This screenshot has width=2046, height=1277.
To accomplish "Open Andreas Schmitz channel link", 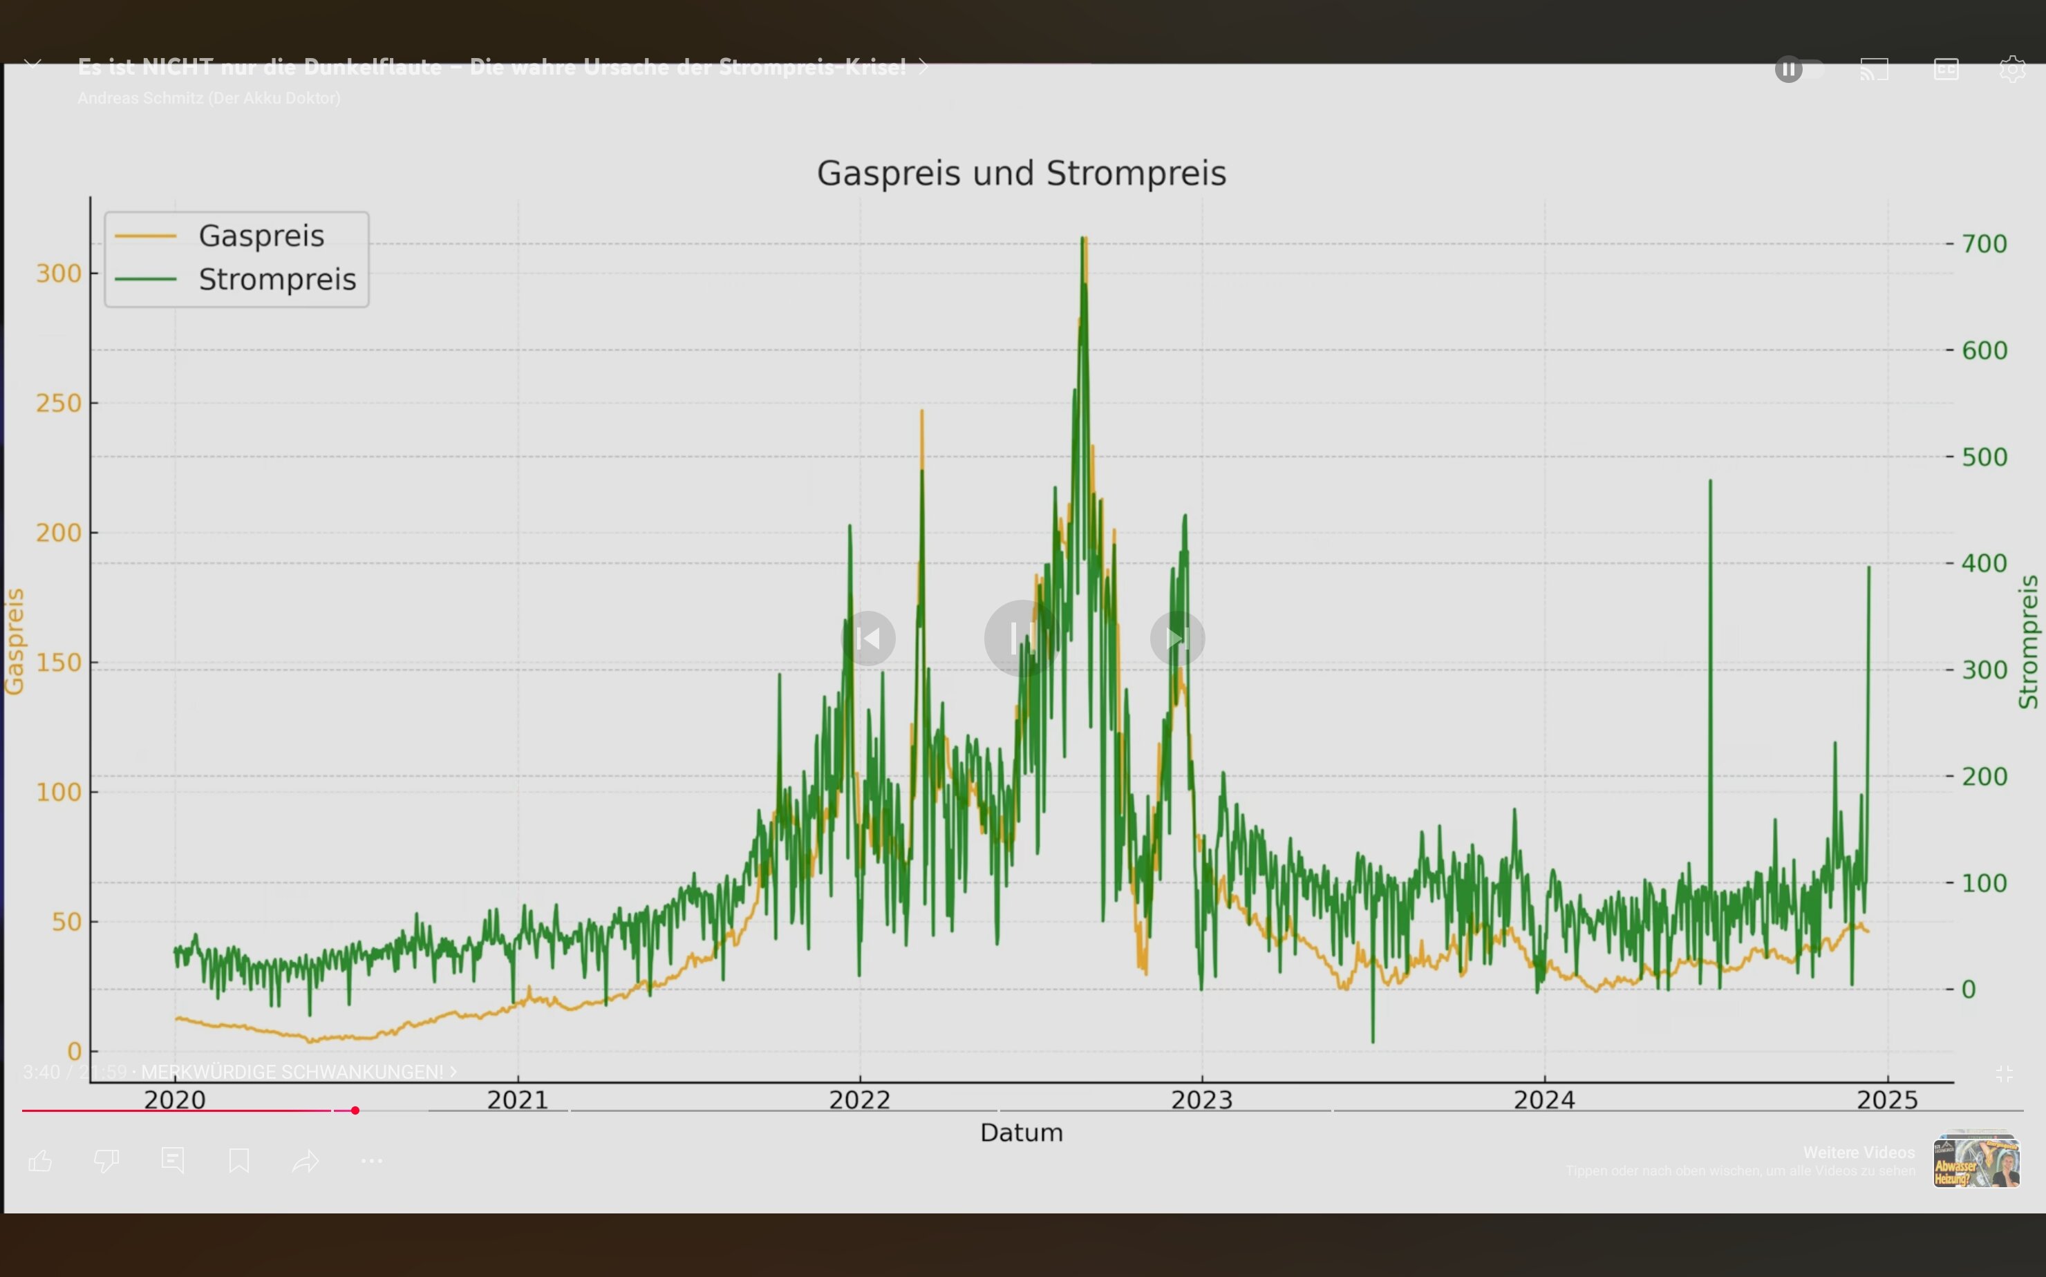I will pyautogui.click(x=209, y=98).
